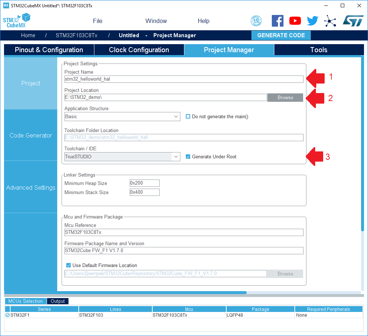Click the Minimum Heap Size field

(145, 183)
